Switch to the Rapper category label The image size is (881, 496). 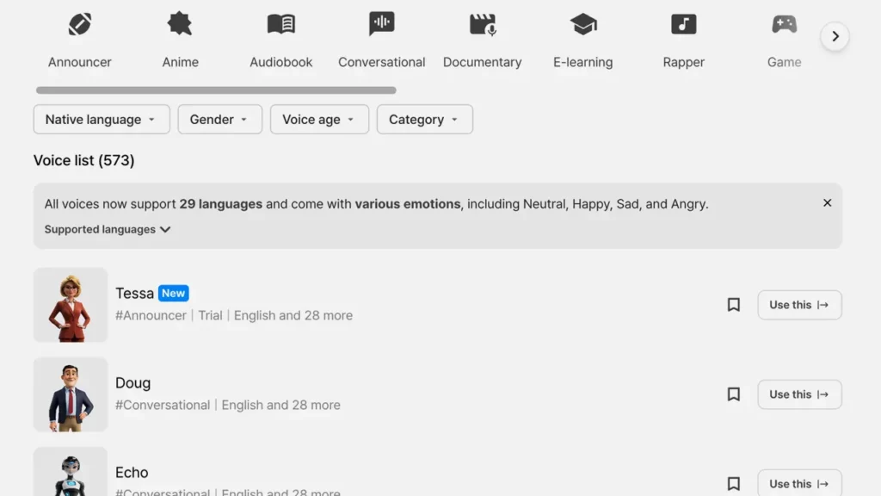coord(683,62)
